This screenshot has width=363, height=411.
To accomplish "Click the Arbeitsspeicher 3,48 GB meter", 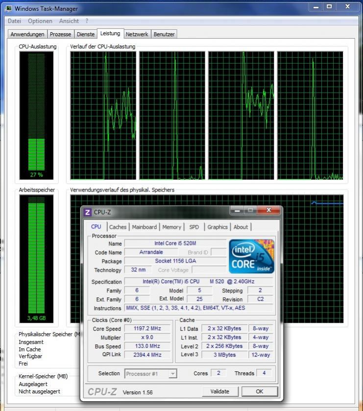I will click(36, 259).
